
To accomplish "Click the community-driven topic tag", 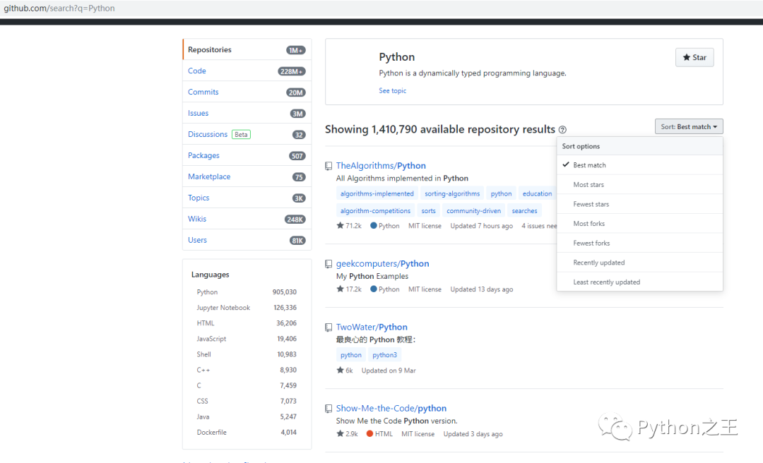I will point(473,211).
